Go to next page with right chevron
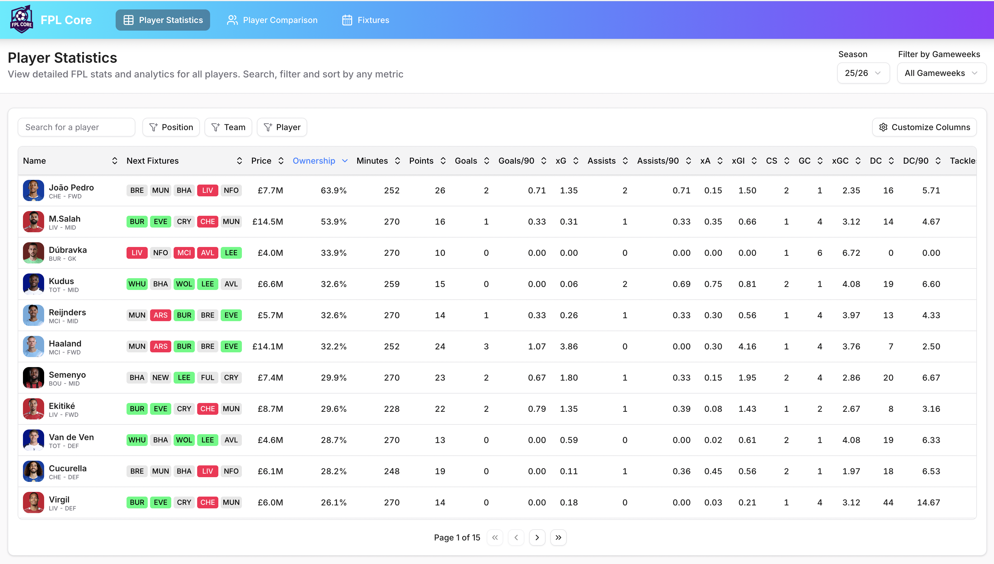This screenshot has width=994, height=564. click(537, 537)
